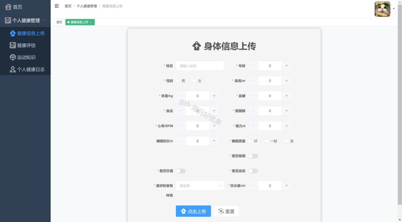The image size is (402, 222).
Task: Toggle the 是否吸烟 switch
Action: click(x=253, y=156)
